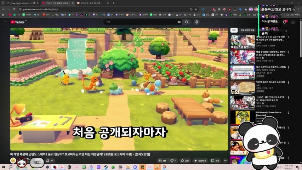This screenshot has width=302, height=170.
Task: Dislike the video with thumbs-down button
Action: point(173,160)
